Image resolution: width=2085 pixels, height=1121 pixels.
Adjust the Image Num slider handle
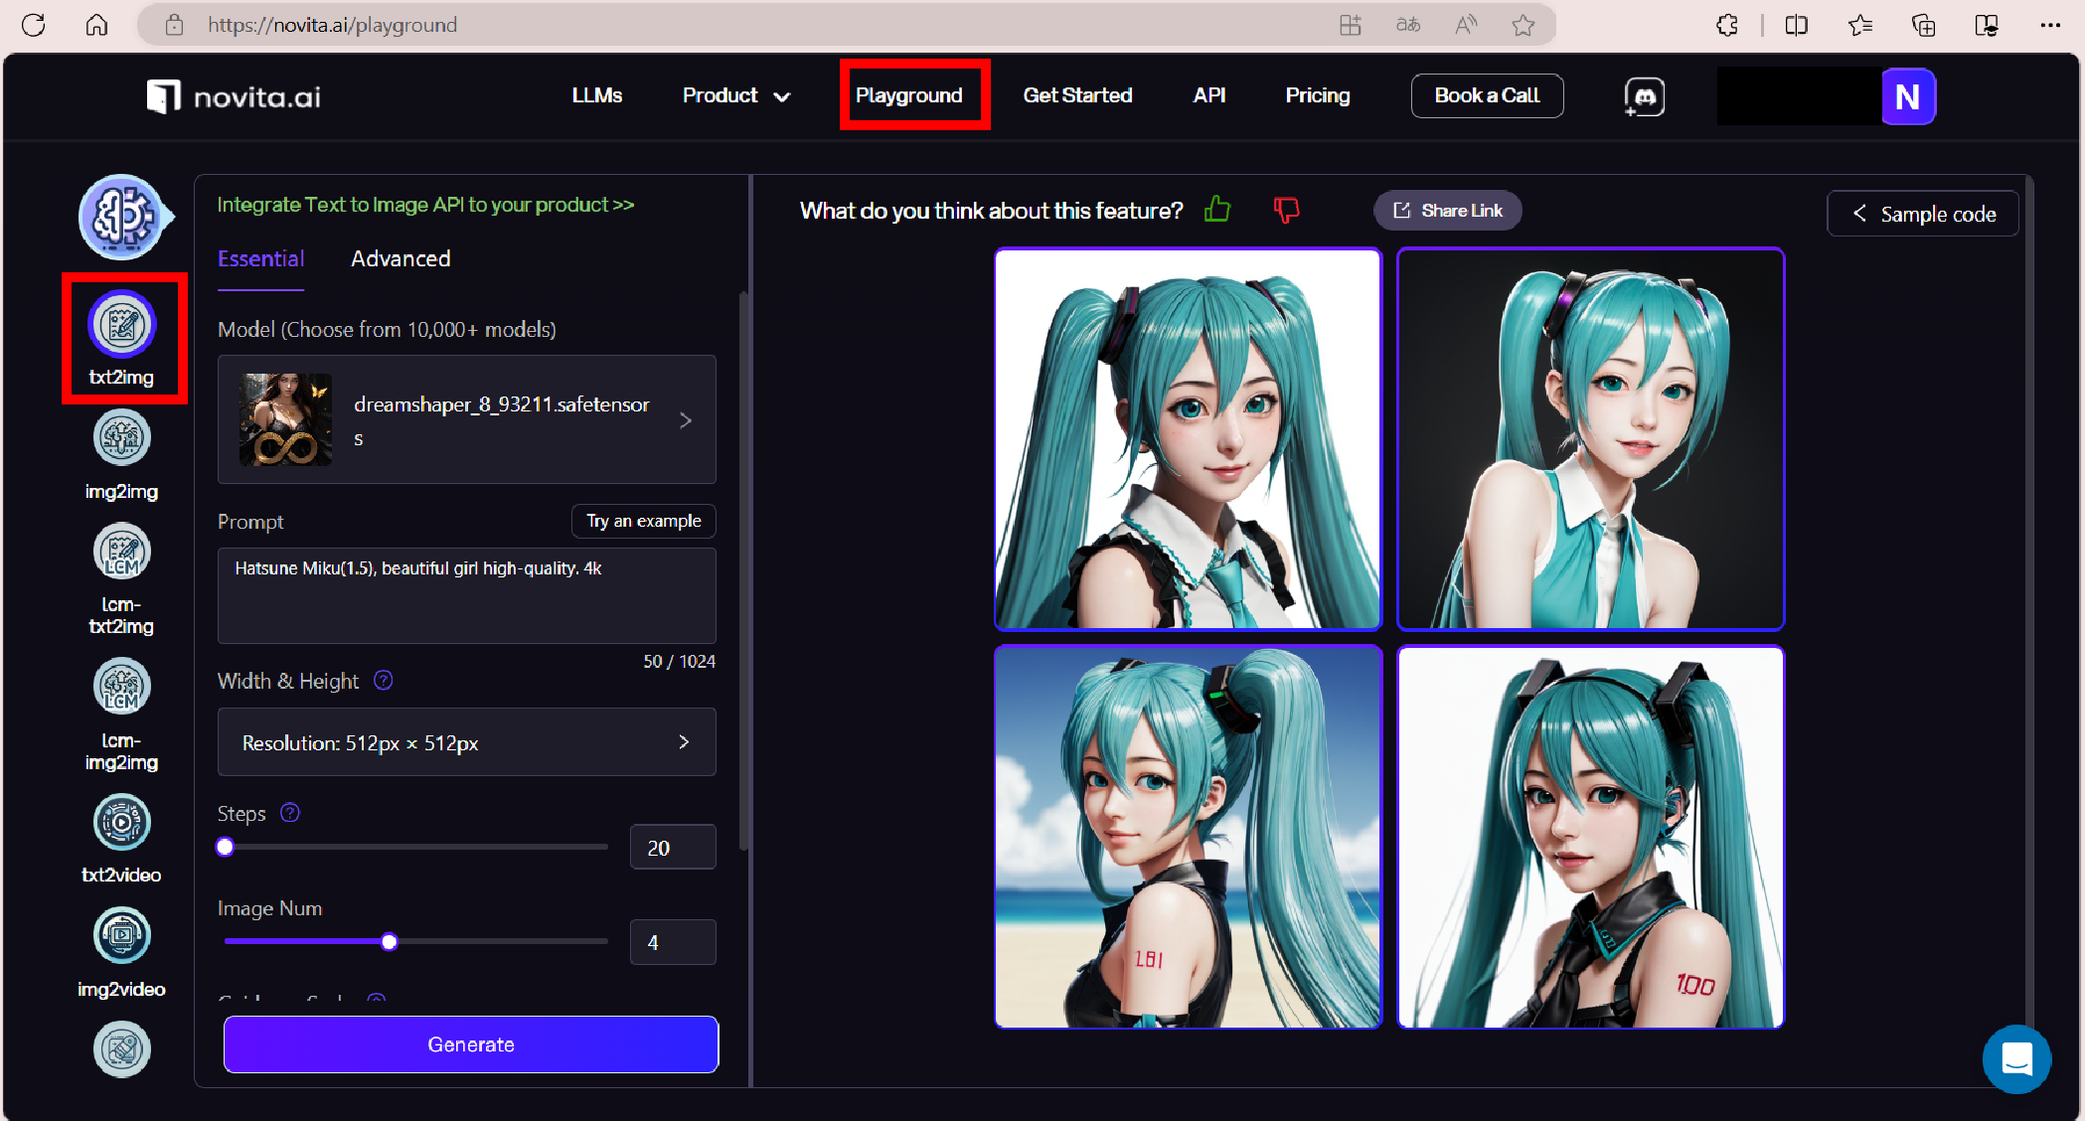[390, 941]
